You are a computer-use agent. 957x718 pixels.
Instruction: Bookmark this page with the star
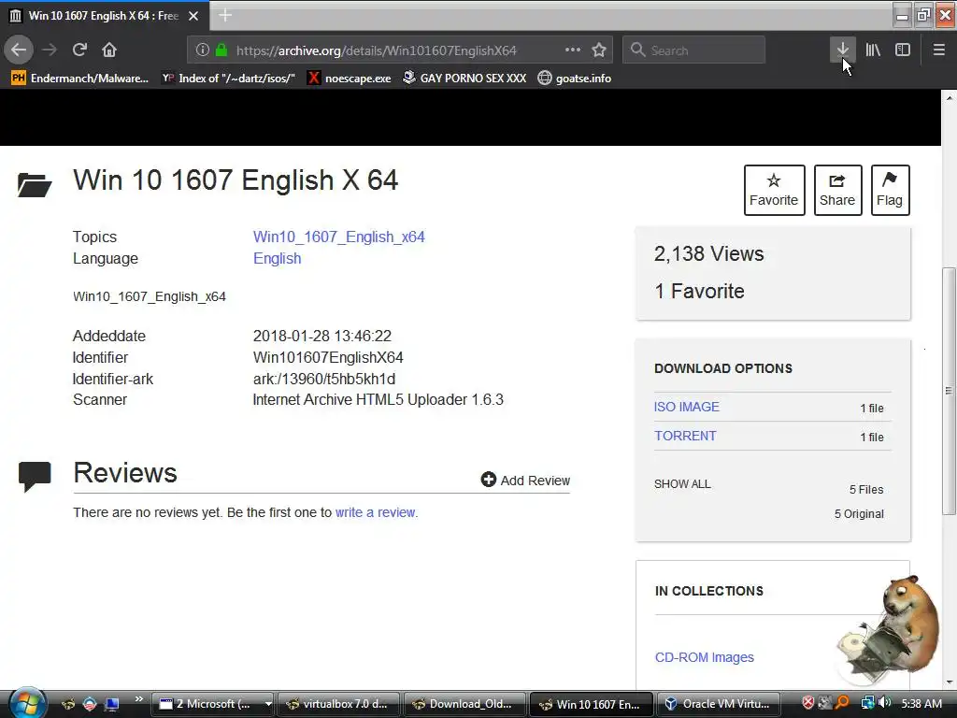tap(599, 50)
